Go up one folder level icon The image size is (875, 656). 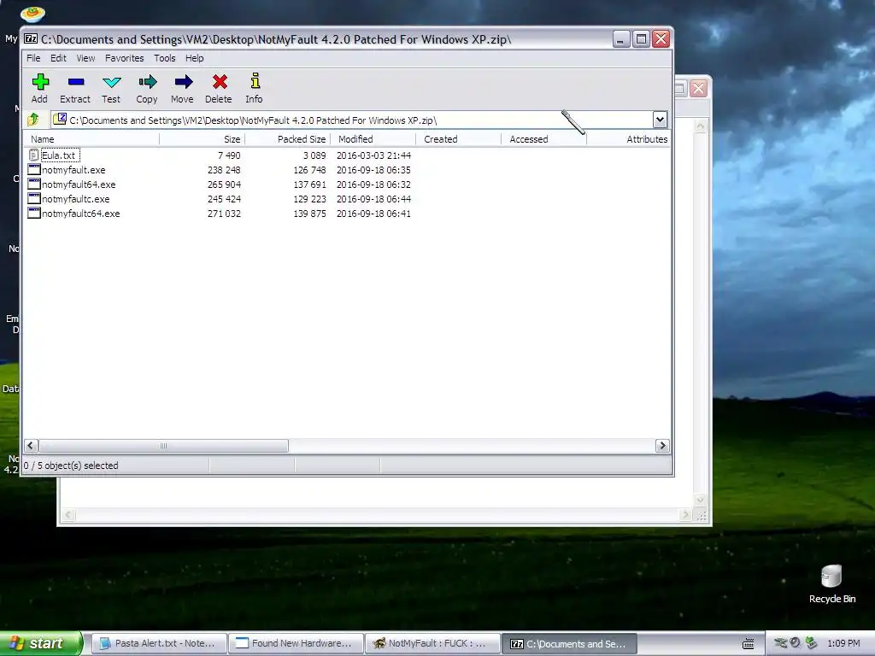33,119
